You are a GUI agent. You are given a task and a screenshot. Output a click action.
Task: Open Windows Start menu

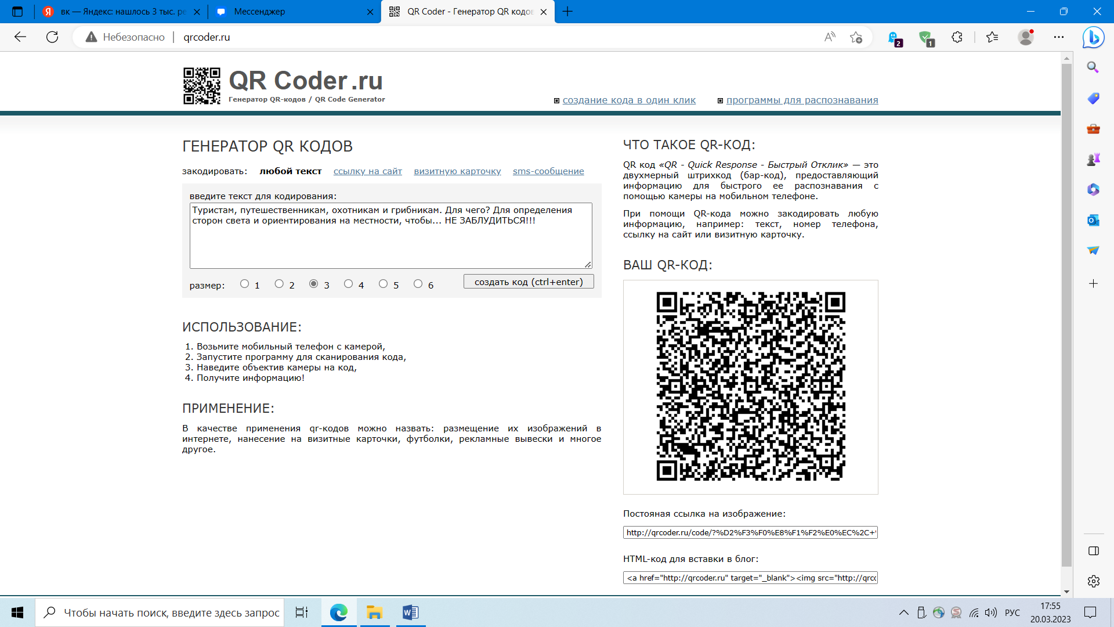click(17, 612)
